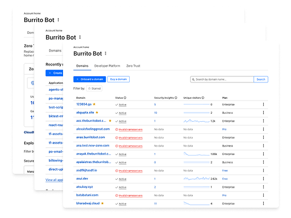Click the 1.2k visitors value
This screenshot has width=291, height=218.
coord(213,121)
